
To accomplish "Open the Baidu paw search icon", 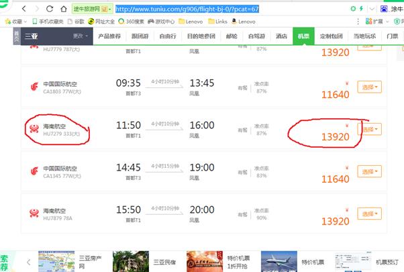I will (384, 9).
